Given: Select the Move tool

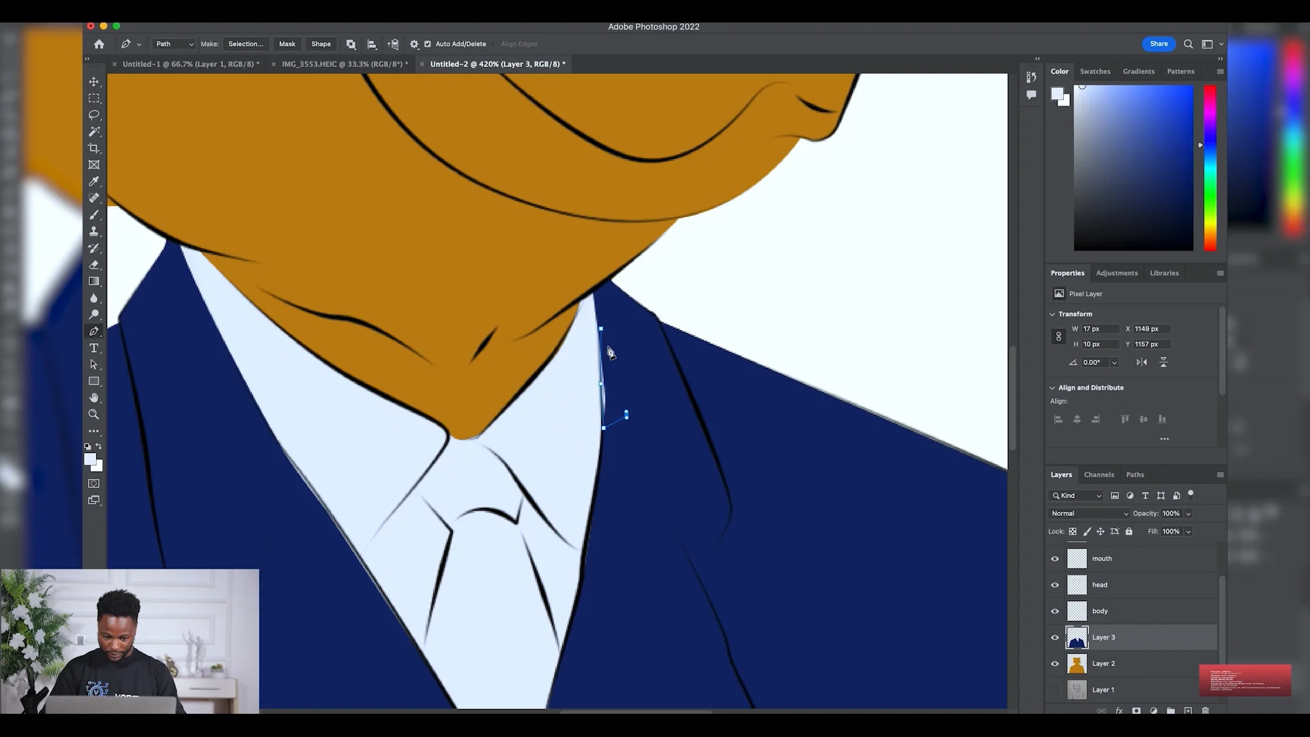Looking at the screenshot, I should pos(94,81).
